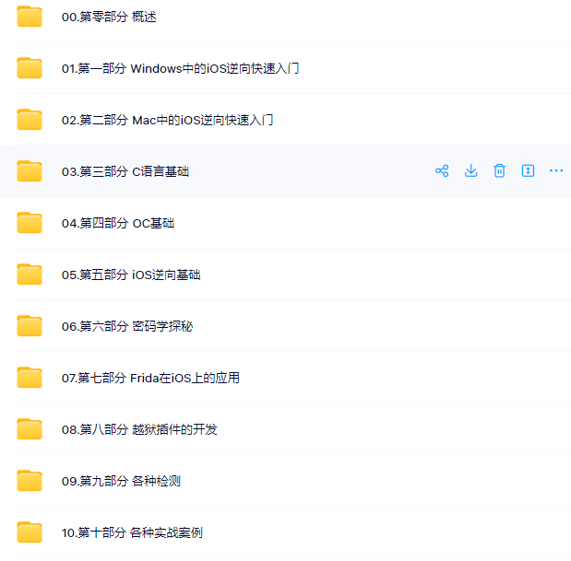Open the 08.第八部分 越狱插件的开发 folder
The height and width of the screenshot is (561, 571).
(139, 430)
